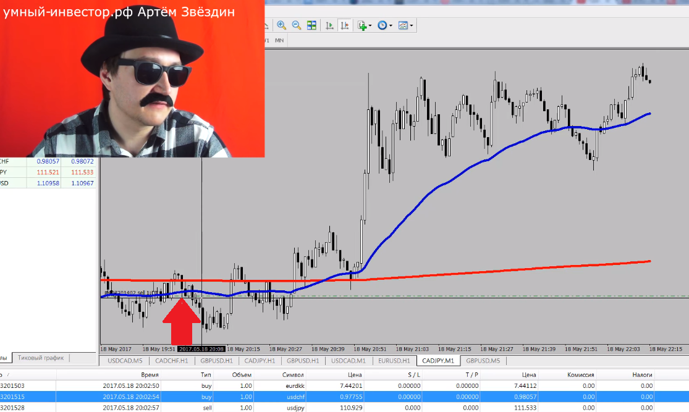The height and width of the screenshot is (412, 689).
Task: Sort orders by the Время column
Action: 150,375
